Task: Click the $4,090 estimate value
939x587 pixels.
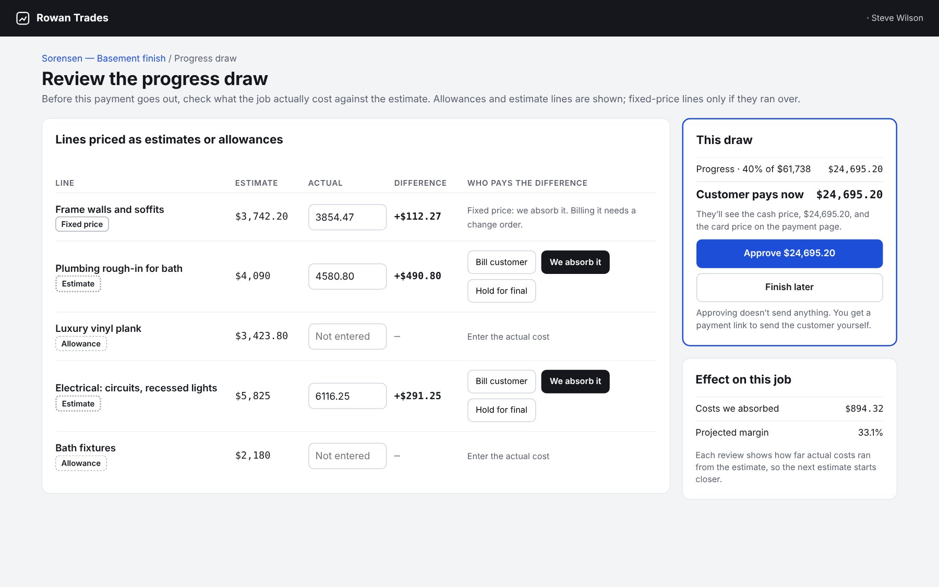Action: (252, 276)
